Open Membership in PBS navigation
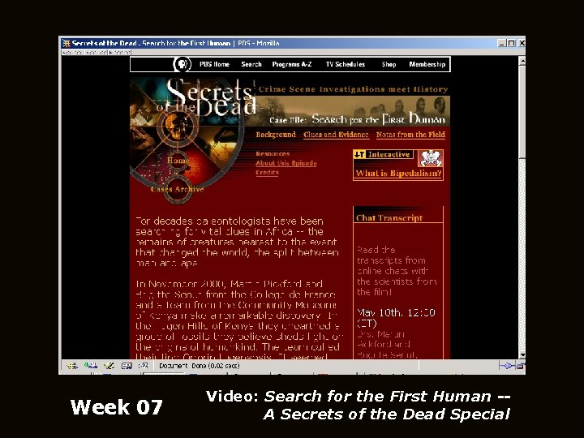 [x=427, y=64]
